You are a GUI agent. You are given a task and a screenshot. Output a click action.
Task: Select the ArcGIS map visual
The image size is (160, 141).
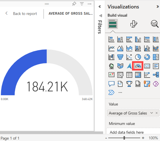(147, 84)
